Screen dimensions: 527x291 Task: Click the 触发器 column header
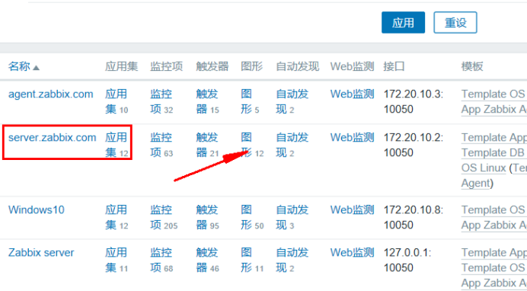pyautogui.click(x=212, y=66)
